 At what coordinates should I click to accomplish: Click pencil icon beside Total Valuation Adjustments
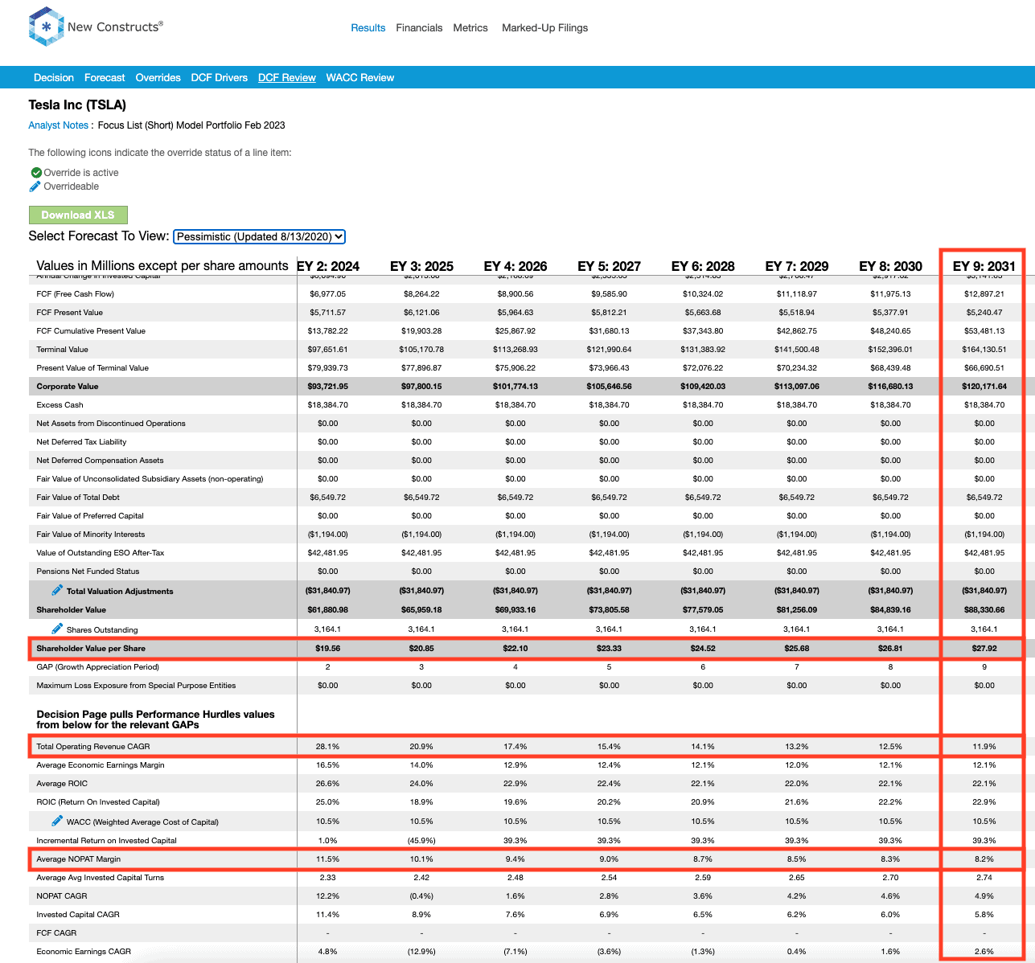click(x=57, y=590)
